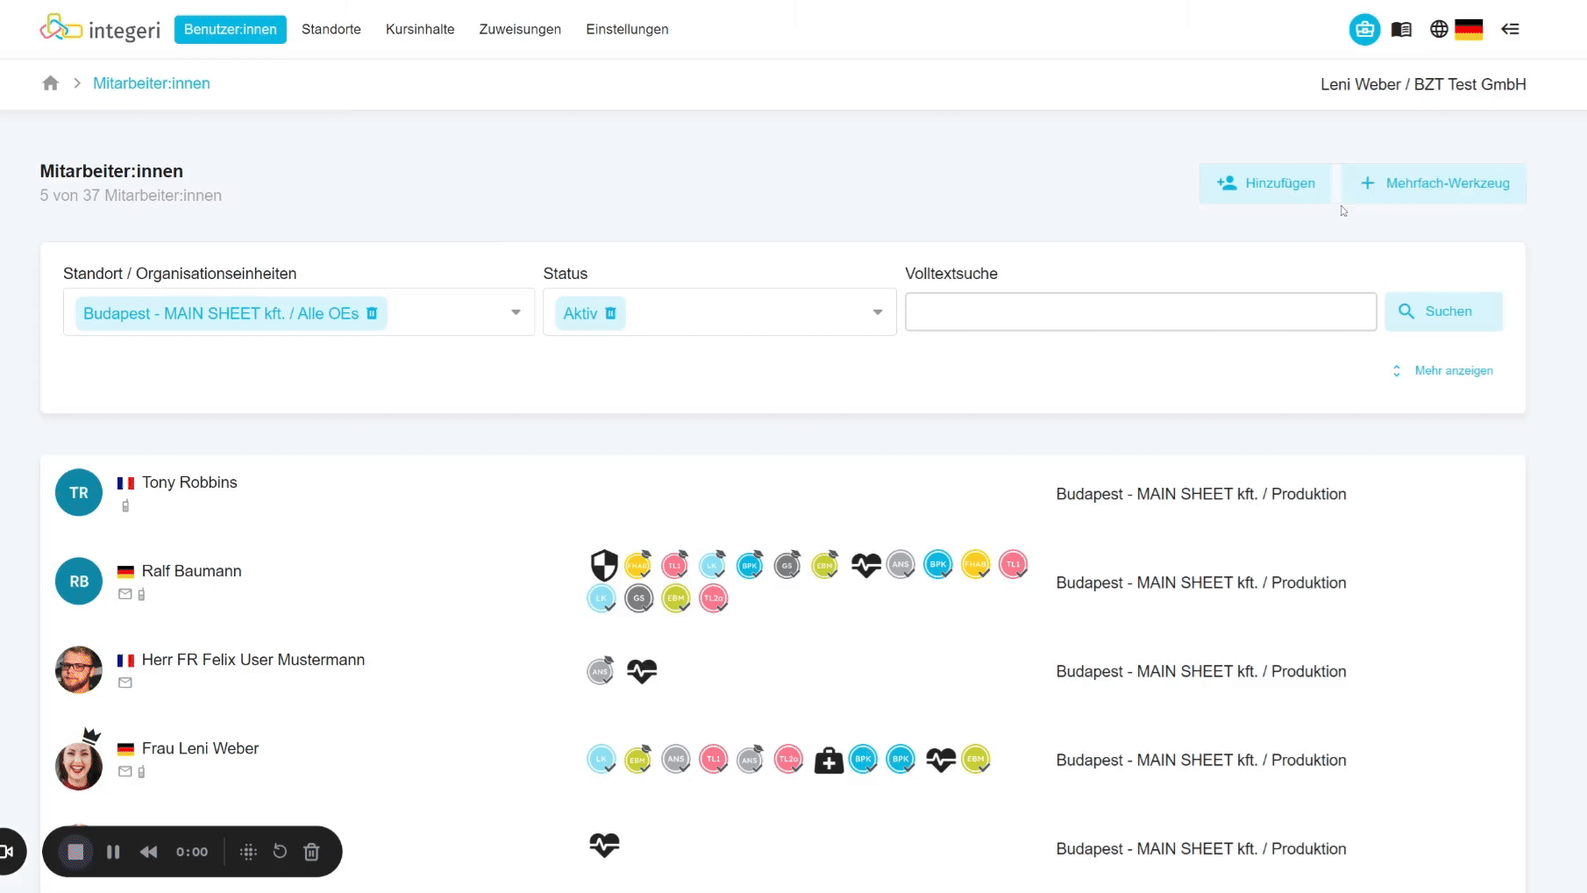Click the Mehrfach-Werkzeug button
Screen dimensions: 1587x893
tap(1434, 183)
